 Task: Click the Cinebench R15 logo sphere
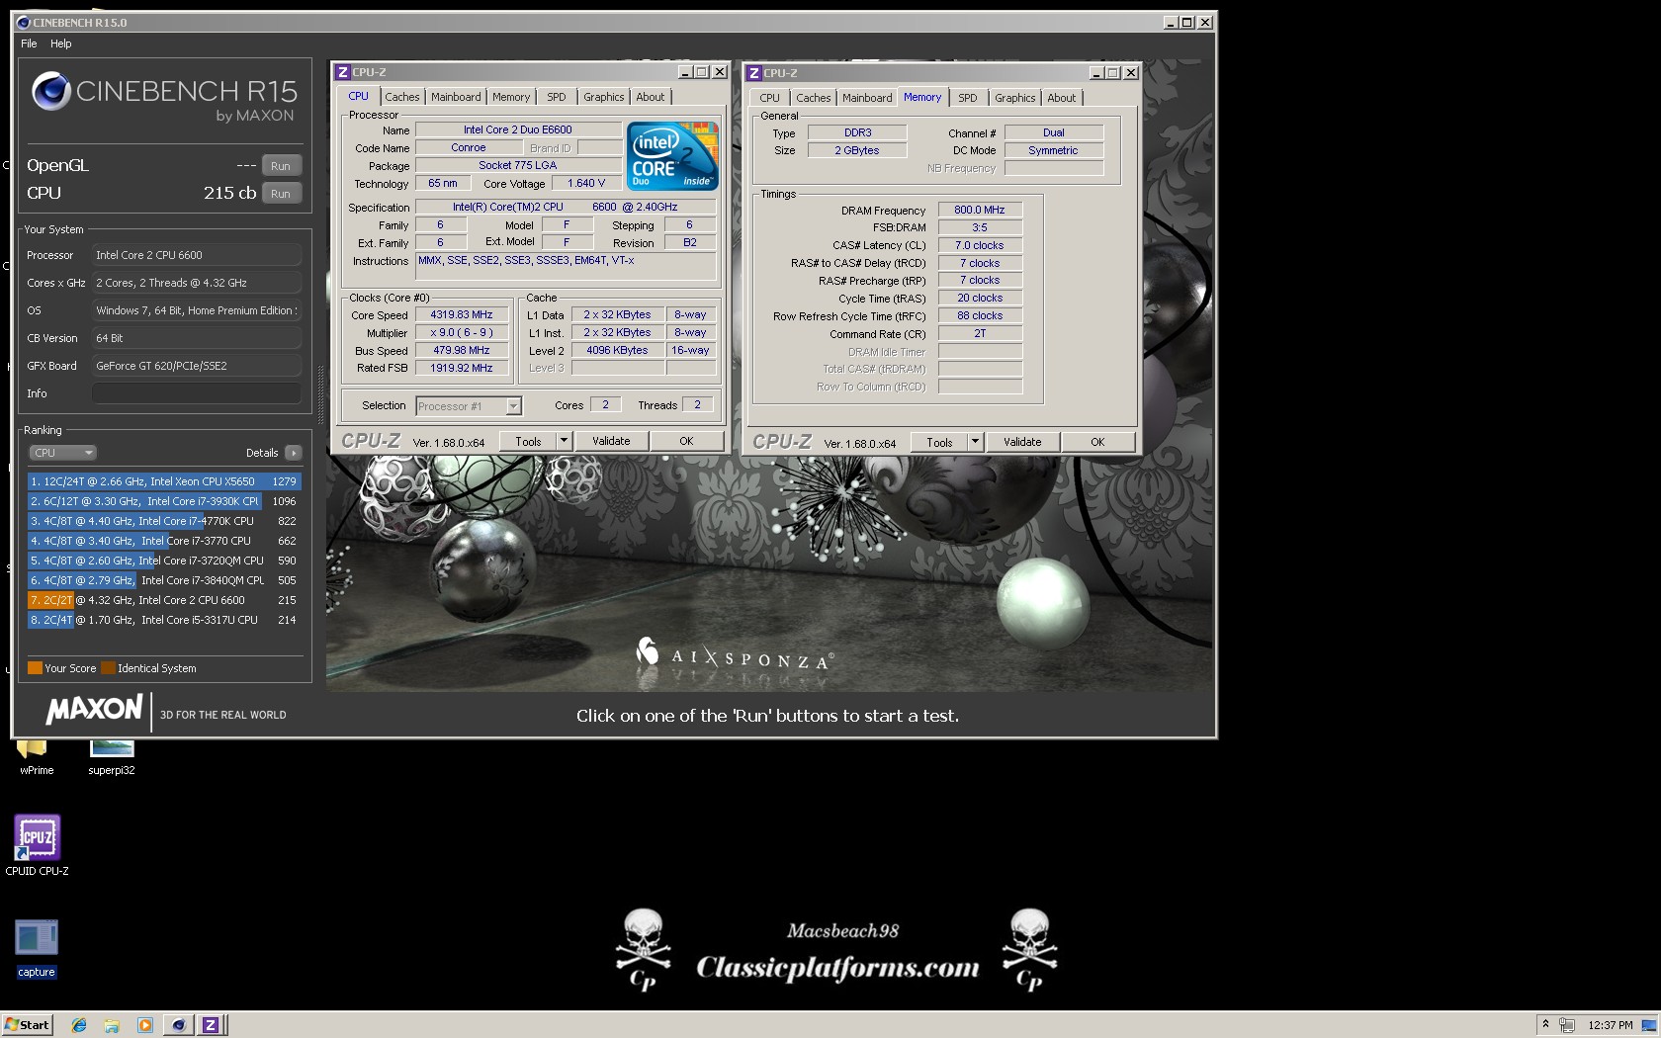(50, 92)
